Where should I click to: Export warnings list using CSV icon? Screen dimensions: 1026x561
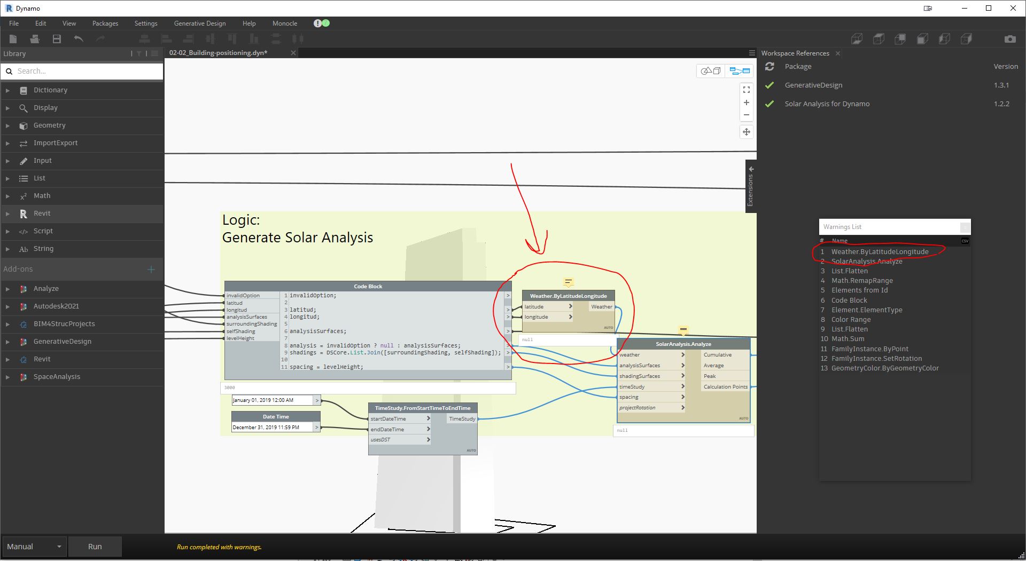(x=965, y=241)
